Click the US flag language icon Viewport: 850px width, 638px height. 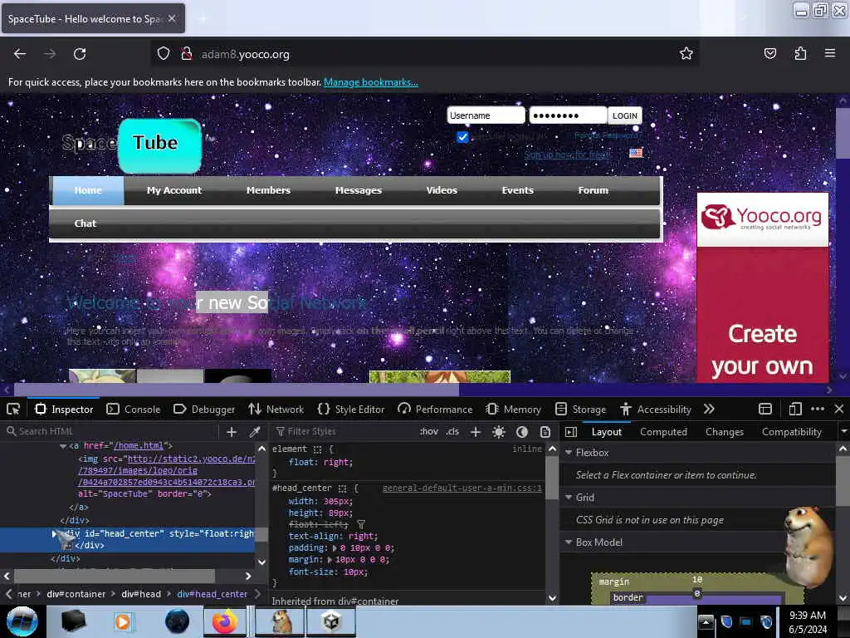[636, 153]
